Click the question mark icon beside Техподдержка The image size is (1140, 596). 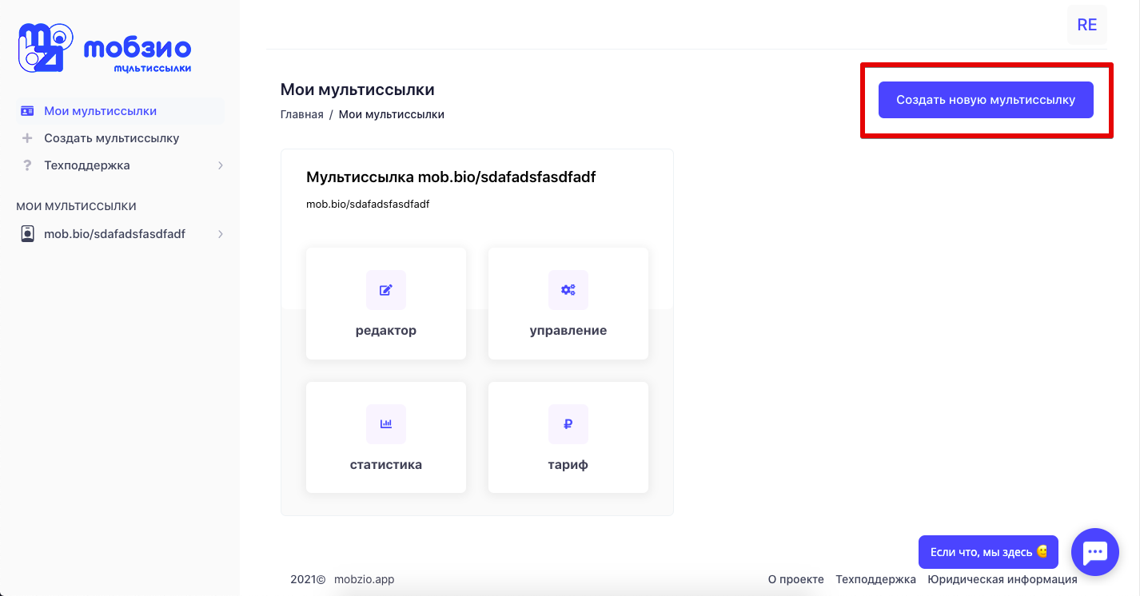click(x=27, y=165)
